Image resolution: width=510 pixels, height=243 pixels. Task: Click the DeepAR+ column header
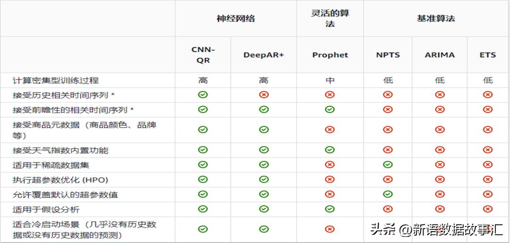(263, 55)
